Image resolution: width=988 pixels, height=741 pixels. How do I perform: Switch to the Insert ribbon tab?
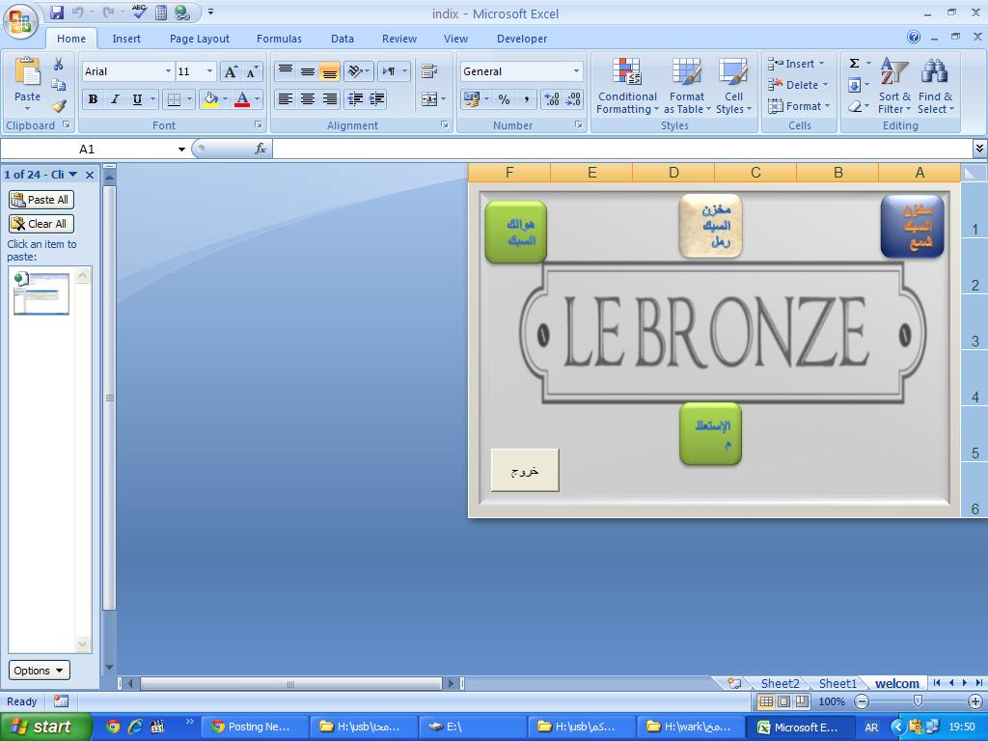[126, 39]
